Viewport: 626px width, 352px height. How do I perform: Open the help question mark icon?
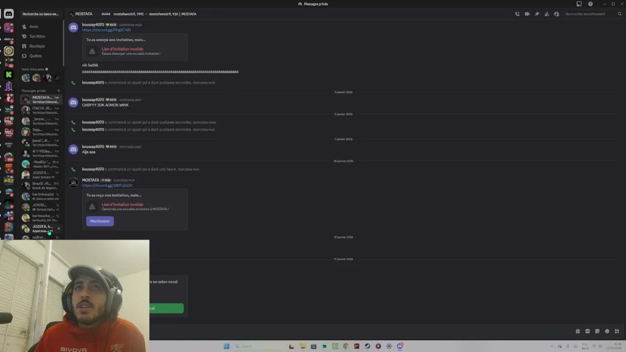(590, 4)
